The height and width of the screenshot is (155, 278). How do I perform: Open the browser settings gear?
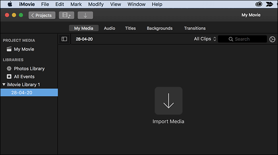(x=272, y=39)
